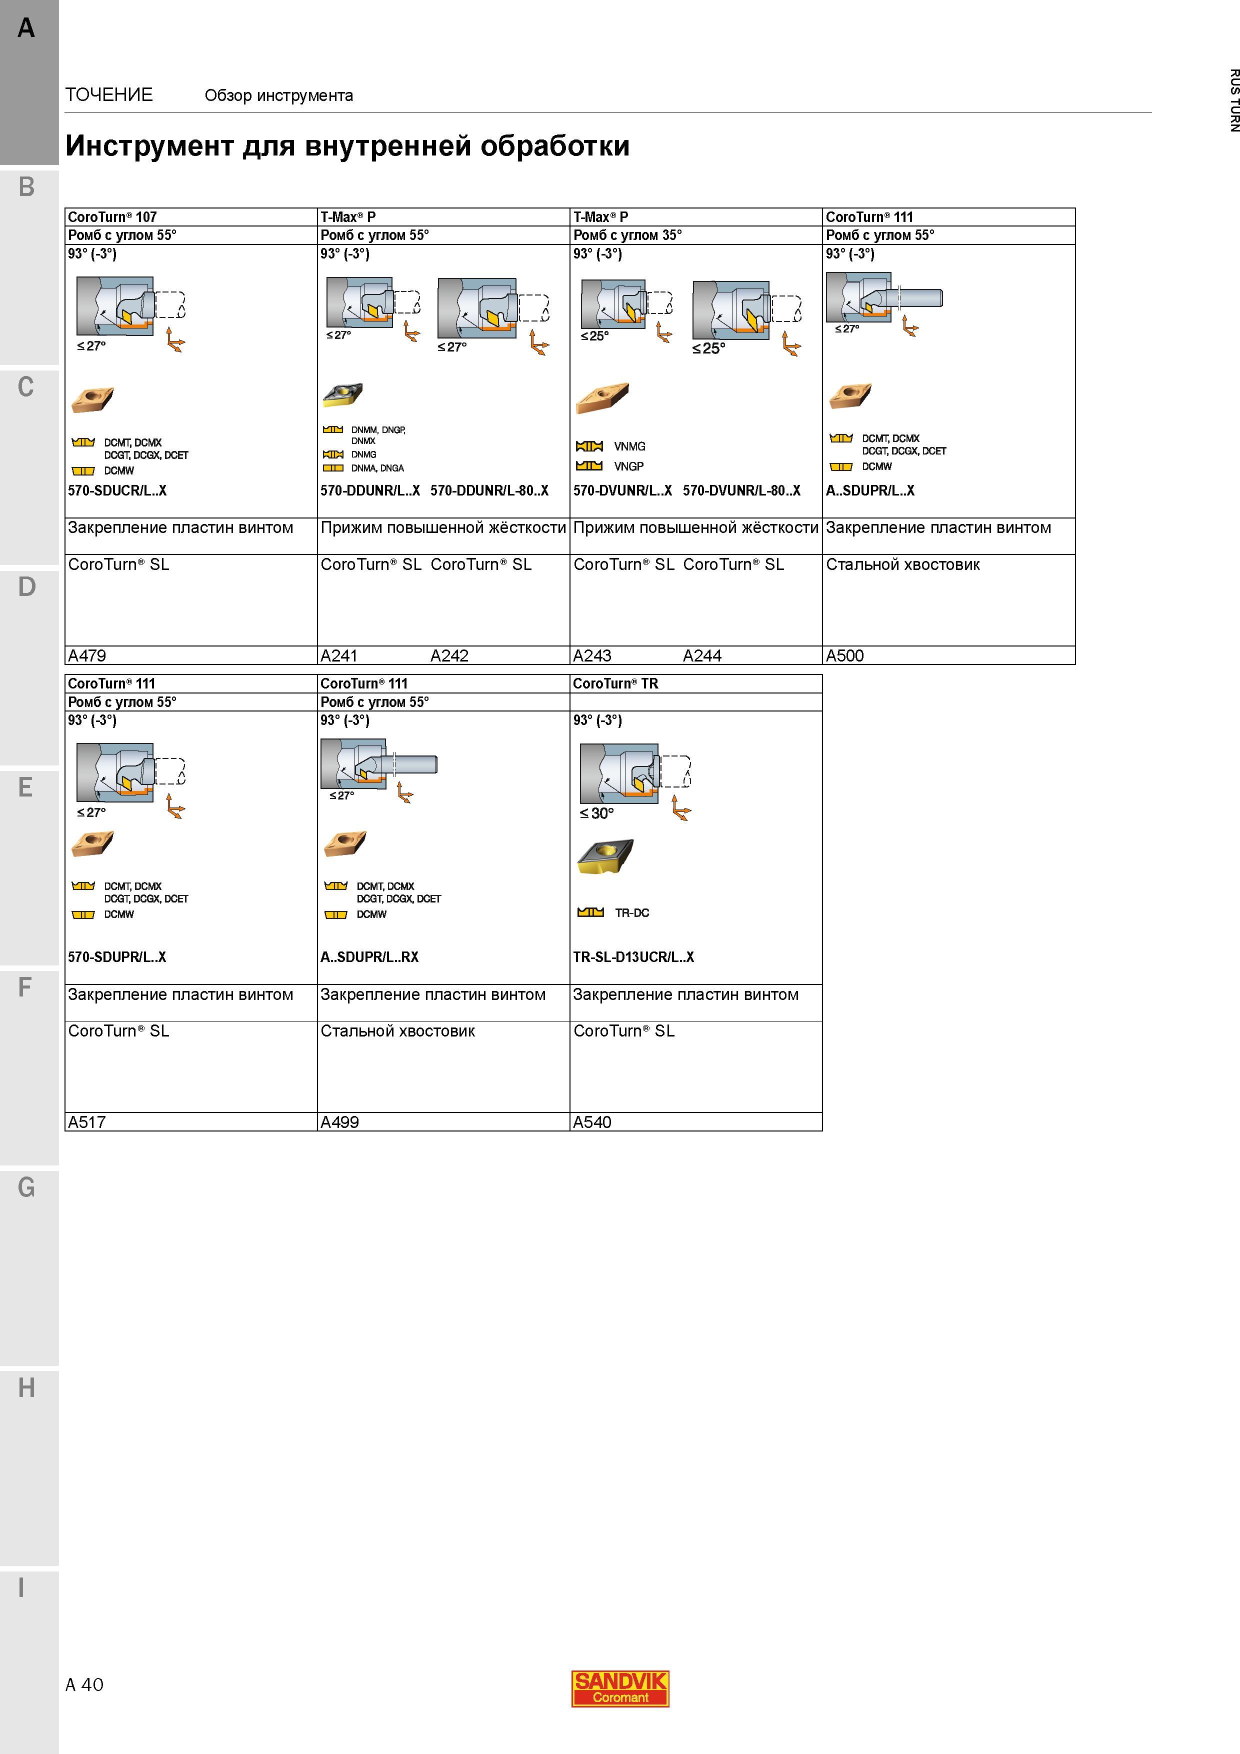Select section tab D

click(29, 667)
